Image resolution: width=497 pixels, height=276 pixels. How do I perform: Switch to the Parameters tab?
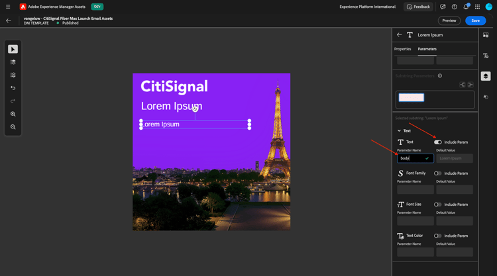coord(427,49)
